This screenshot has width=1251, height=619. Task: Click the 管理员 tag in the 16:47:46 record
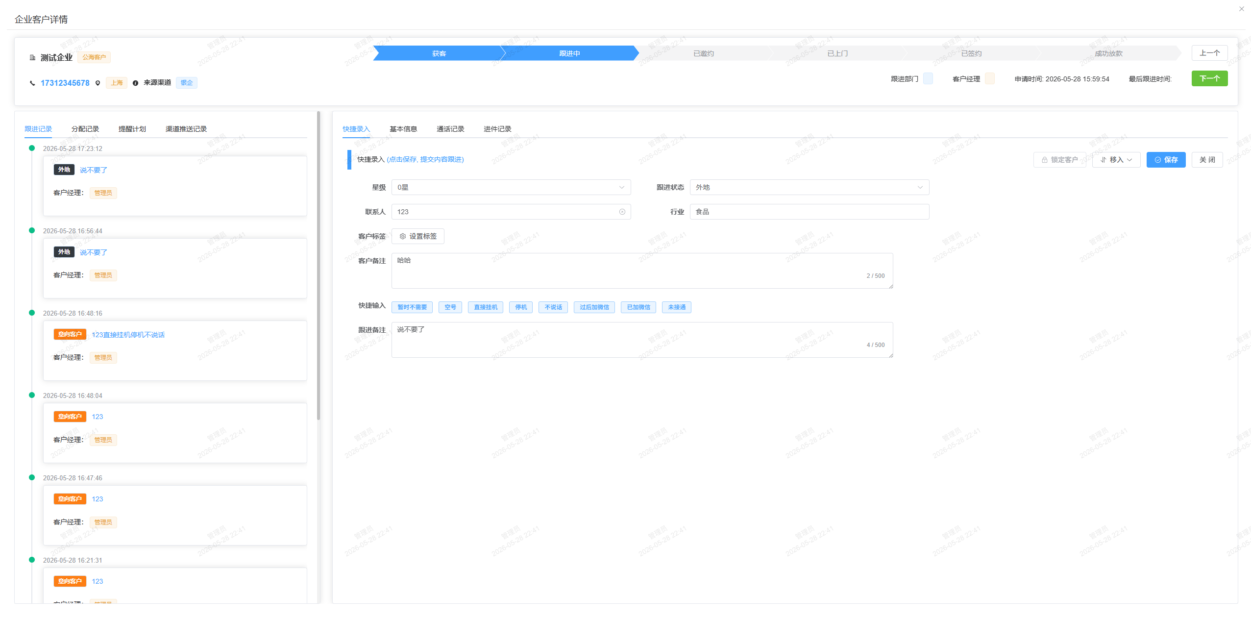(x=103, y=522)
